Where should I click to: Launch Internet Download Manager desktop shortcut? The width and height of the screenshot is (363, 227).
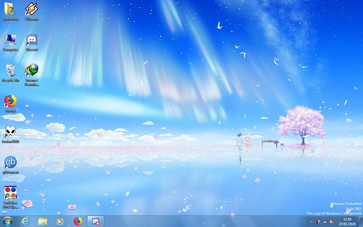click(32, 75)
